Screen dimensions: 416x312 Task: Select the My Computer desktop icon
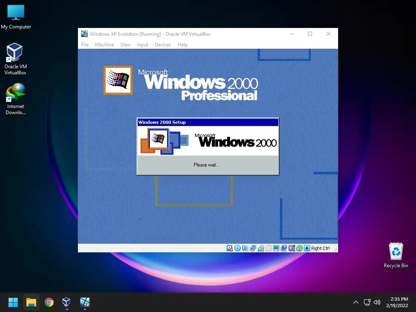[x=16, y=17]
